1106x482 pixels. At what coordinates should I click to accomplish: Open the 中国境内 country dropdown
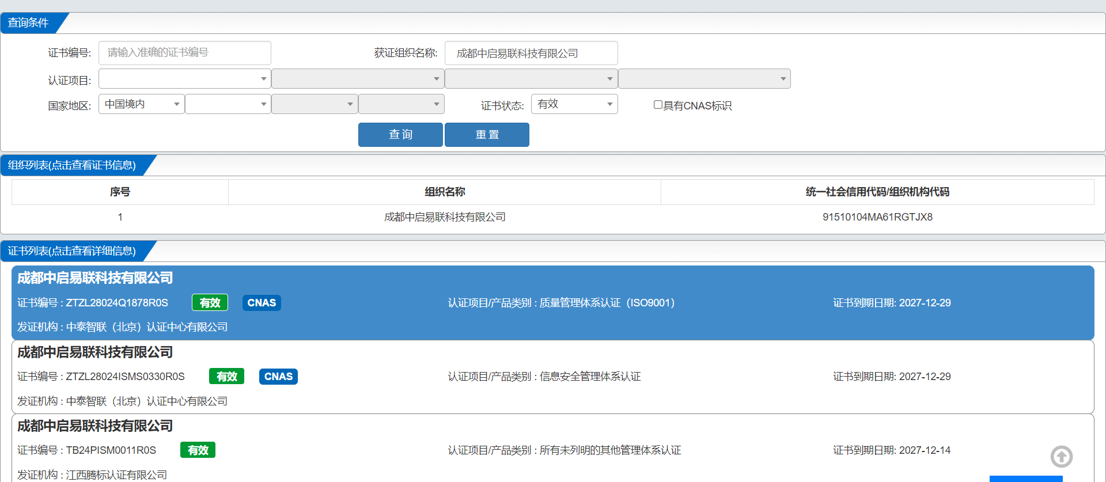tap(142, 104)
